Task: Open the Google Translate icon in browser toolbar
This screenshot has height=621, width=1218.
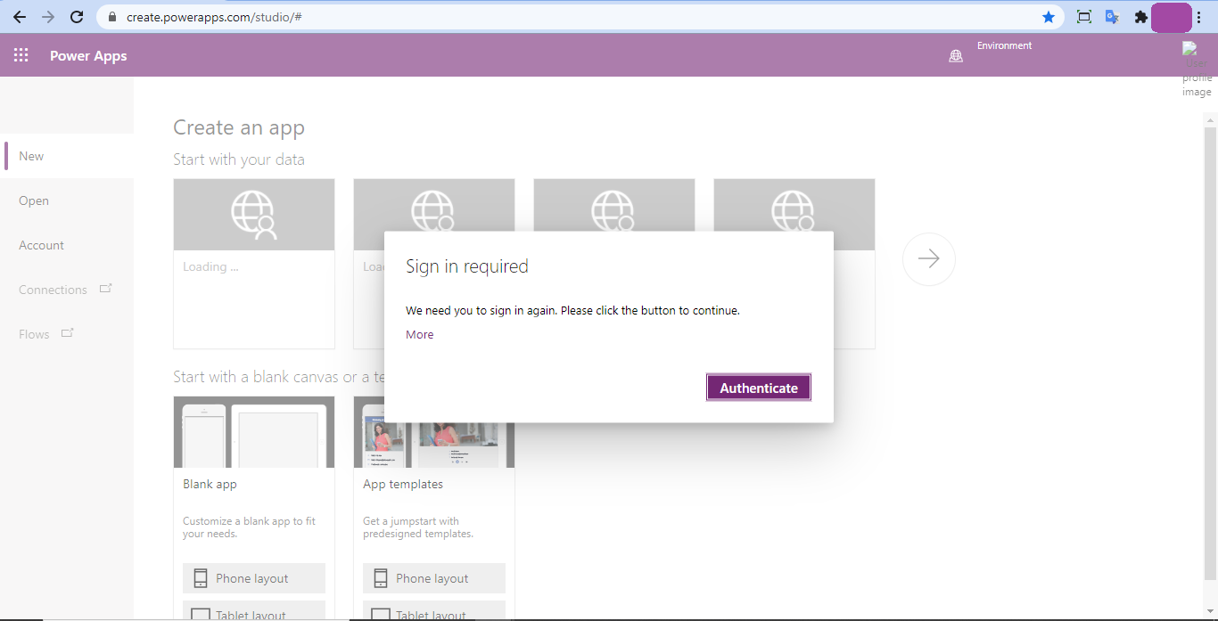Action: (x=1111, y=16)
